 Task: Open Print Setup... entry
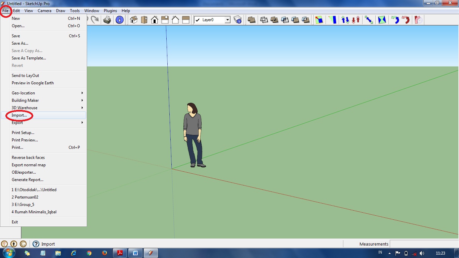pos(43,133)
